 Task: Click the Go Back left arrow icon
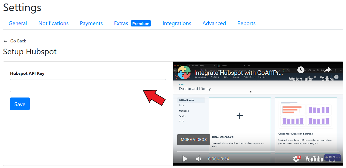[x=5, y=41]
